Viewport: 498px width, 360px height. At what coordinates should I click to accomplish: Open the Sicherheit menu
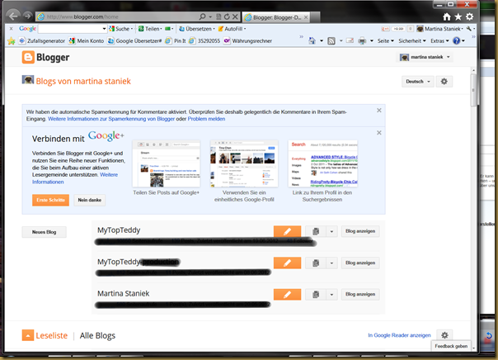pyautogui.click(x=412, y=41)
